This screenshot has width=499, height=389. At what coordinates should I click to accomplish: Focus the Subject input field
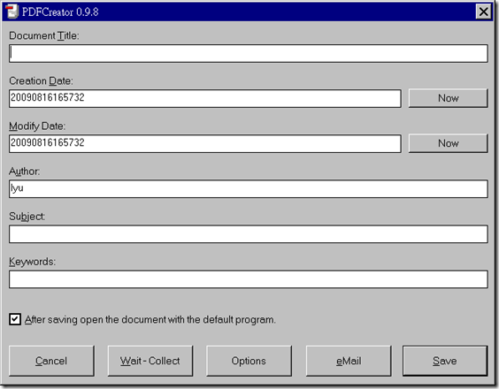[249, 234]
